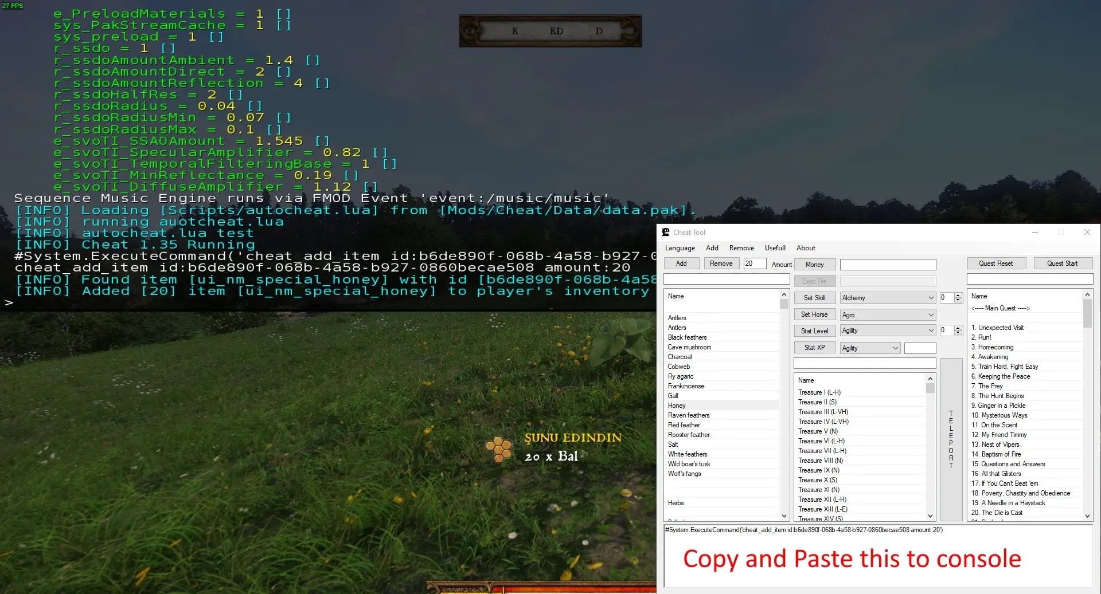Select Treasure VIII (N) location
The image size is (1101, 594).
coord(860,461)
